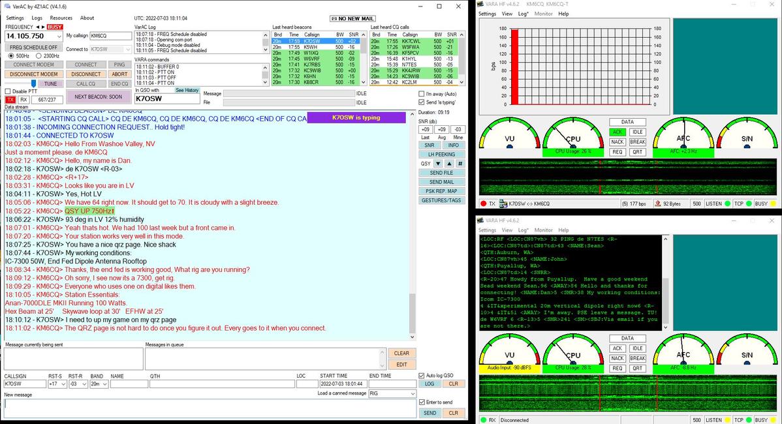Screen dimensions: 782x424
Task: Open the BAND 20m dropdown
Action: coord(104,384)
